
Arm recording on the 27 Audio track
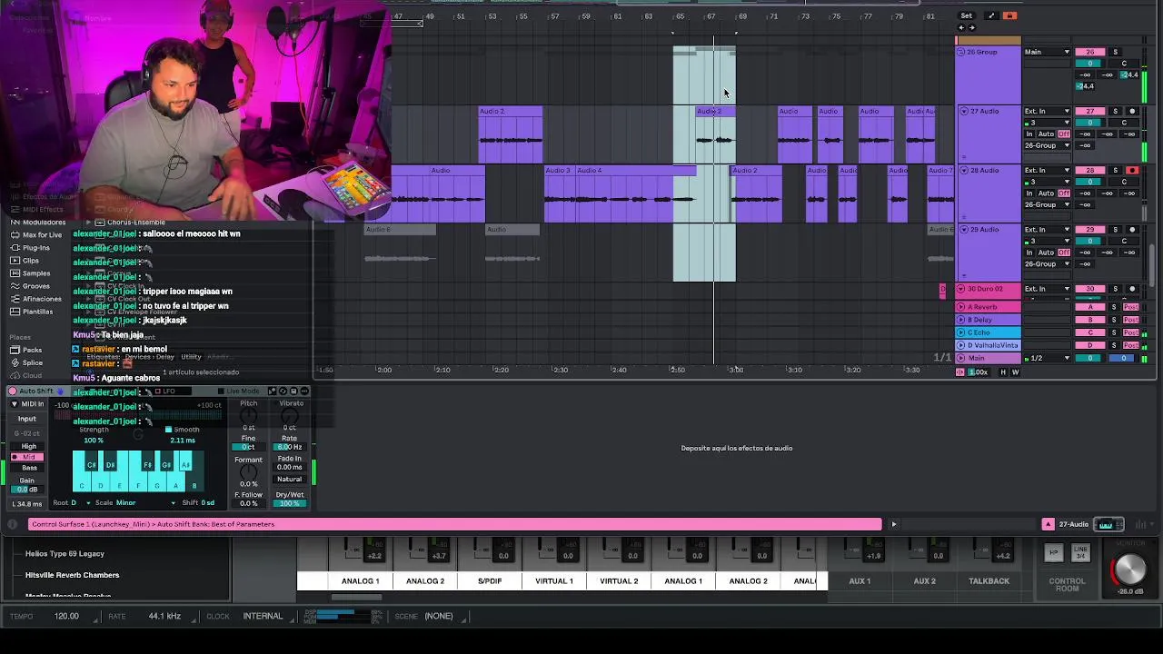tap(1132, 111)
